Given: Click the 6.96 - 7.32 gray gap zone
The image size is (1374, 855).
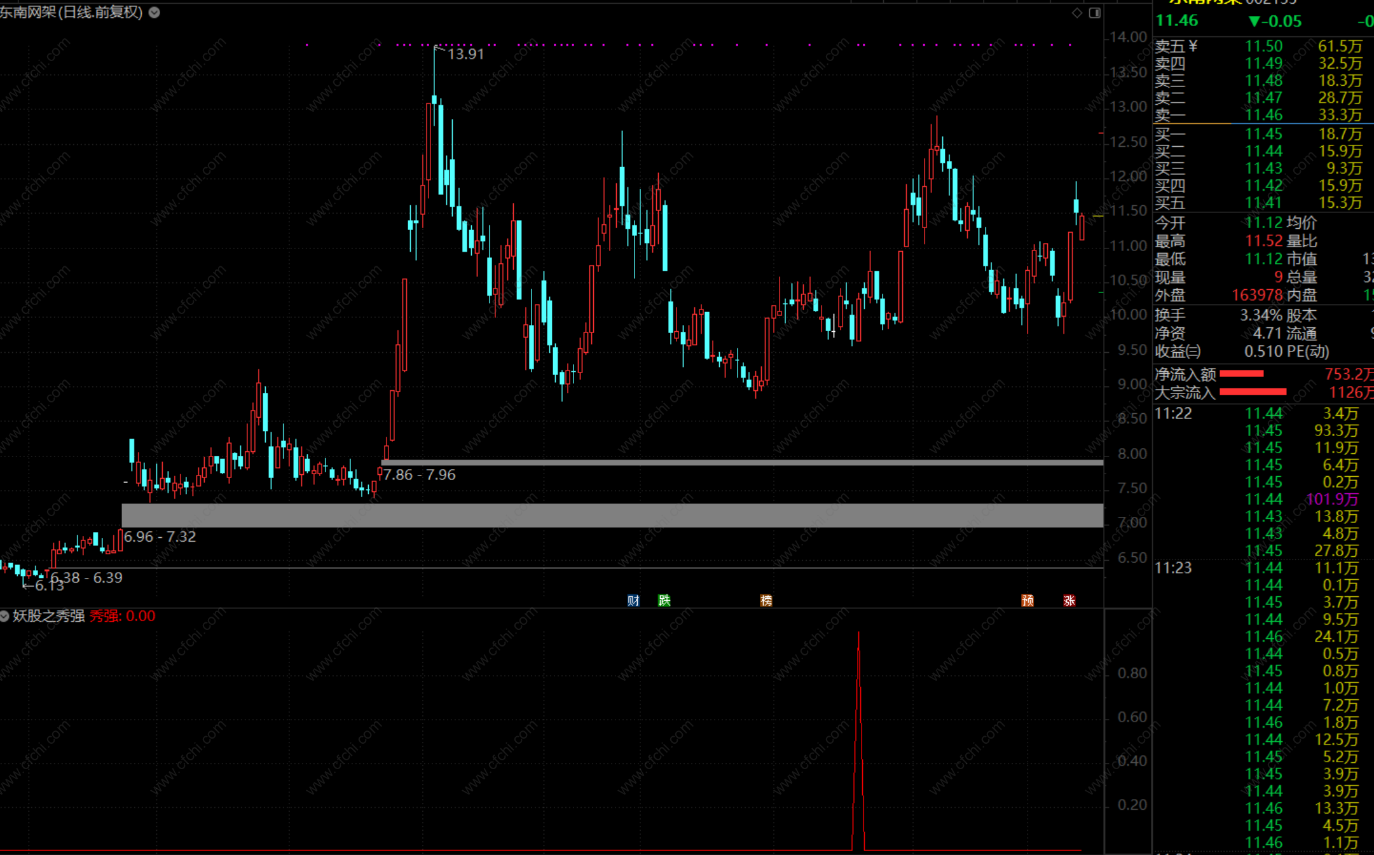Looking at the screenshot, I should click(x=612, y=515).
